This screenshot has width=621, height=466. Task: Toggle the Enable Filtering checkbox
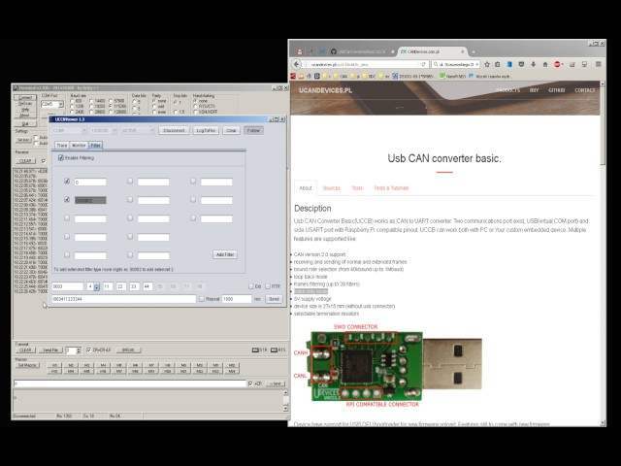coord(61,157)
